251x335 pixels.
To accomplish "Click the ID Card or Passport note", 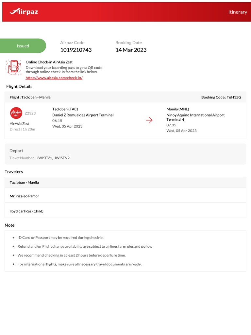I will pyautogui.click(x=61, y=238).
